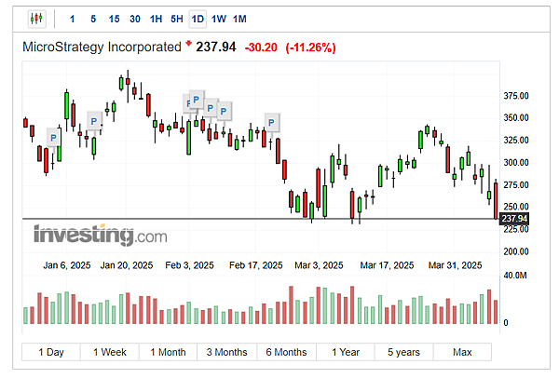Open the candlestick chart type icon

[x=36, y=19]
